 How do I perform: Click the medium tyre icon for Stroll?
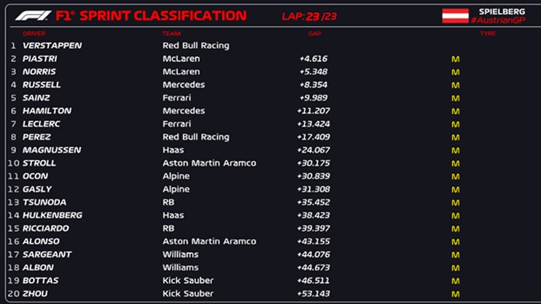455,163
